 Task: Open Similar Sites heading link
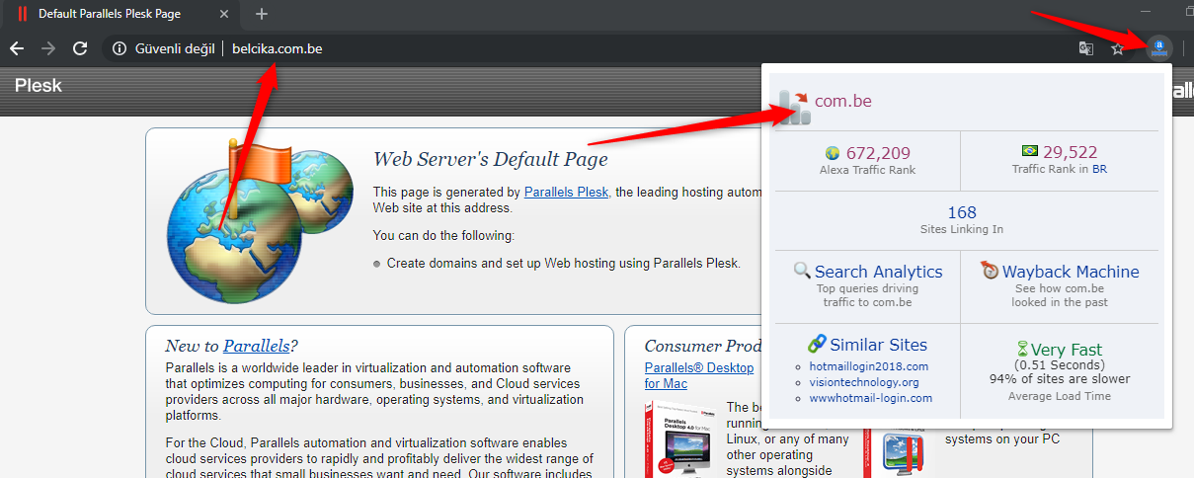879,345
